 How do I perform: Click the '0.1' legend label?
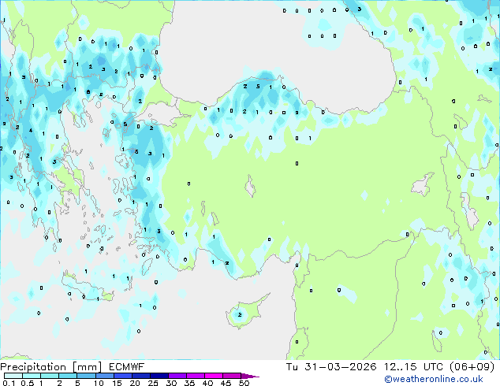pos(9,383)
